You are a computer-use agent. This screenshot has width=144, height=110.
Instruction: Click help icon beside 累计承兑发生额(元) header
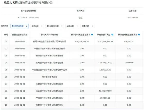(x=92, y=35)
